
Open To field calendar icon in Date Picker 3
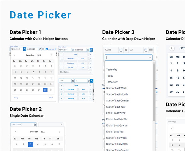(146, 50)
